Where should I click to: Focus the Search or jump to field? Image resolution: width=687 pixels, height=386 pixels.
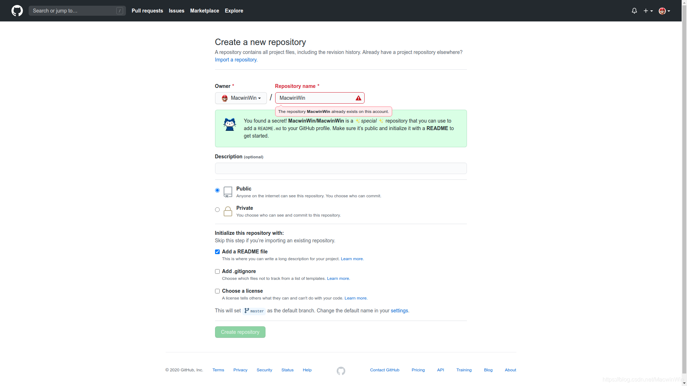tap(77, 11)
